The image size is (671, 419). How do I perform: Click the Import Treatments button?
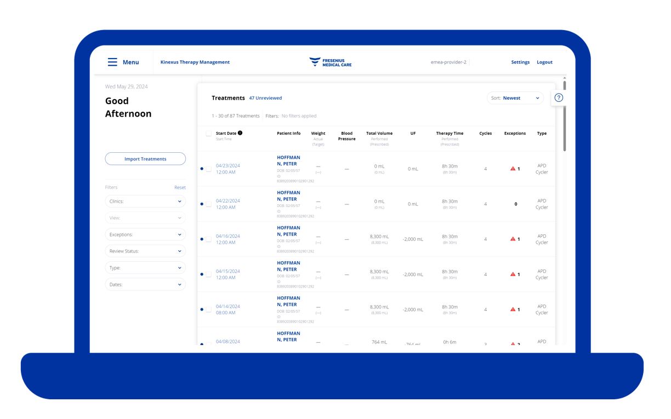[x=145, y=158]
